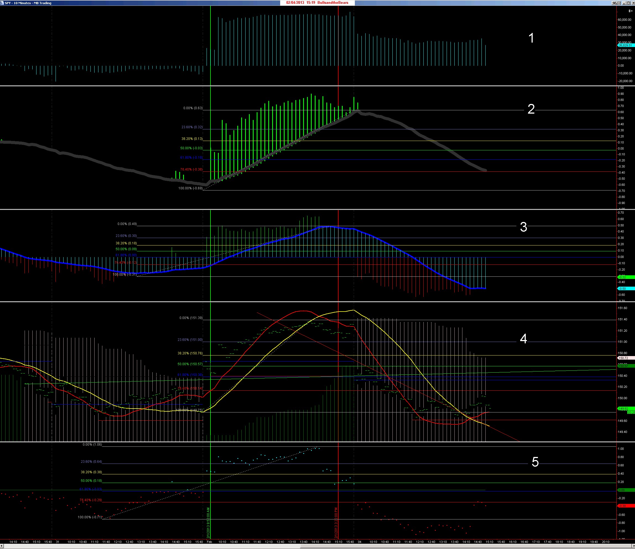635x549 pixels.
Task: Select the '0.00% (151.39)' price level label
Action: (191, 318)
